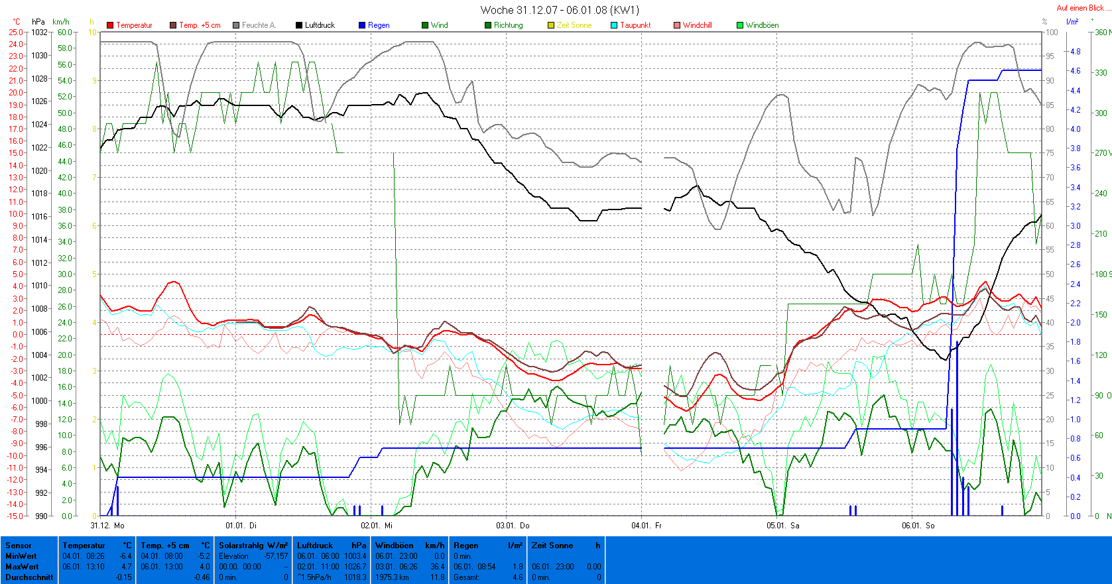Click the '03.01. Do' date label

click(x=513, y=526)
